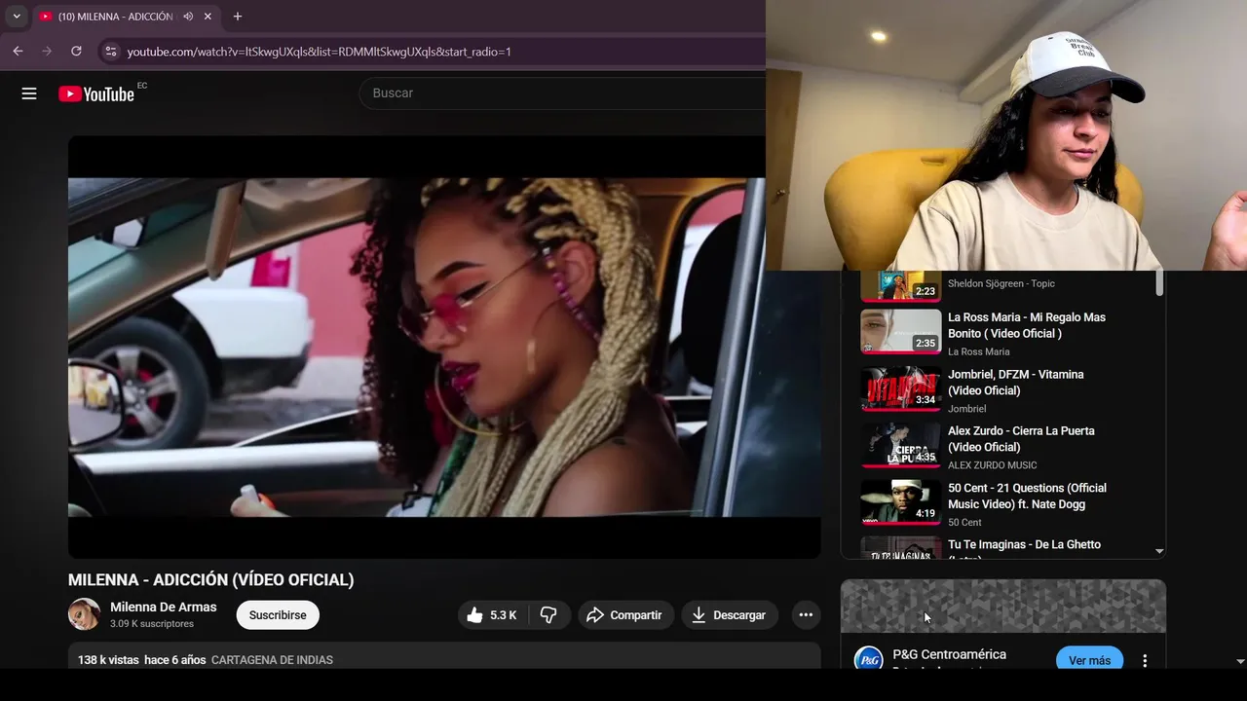Open CARTAGENA DE INDIAS location link
The image size is (1247, 701).
tap(272, 660)
